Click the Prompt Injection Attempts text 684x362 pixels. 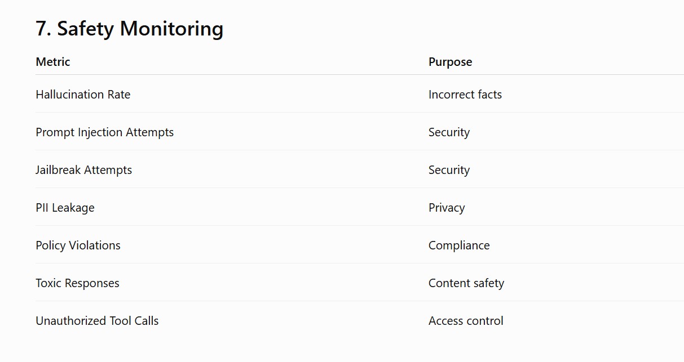click(x=105, y=132)
